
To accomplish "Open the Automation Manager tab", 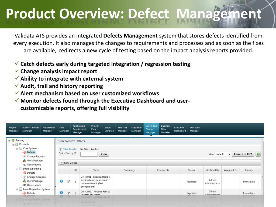I will tap(49, 129).
